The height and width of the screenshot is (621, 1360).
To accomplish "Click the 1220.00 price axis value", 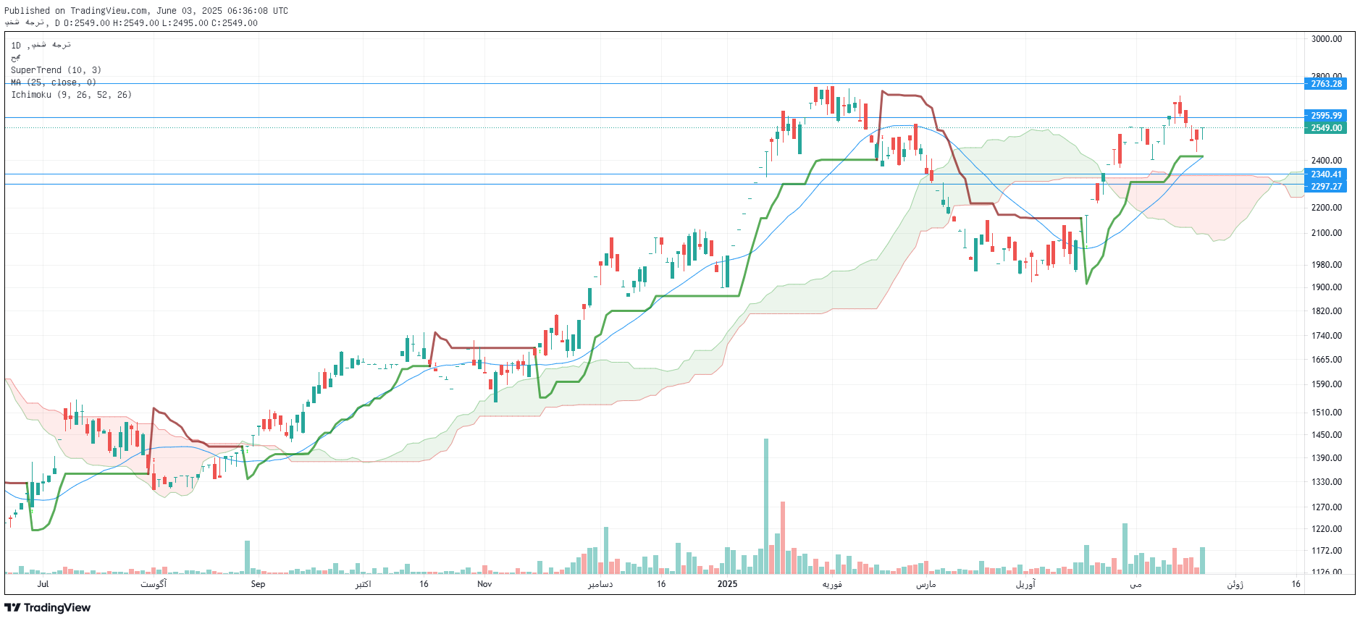I will click(x=1327, y=529).
